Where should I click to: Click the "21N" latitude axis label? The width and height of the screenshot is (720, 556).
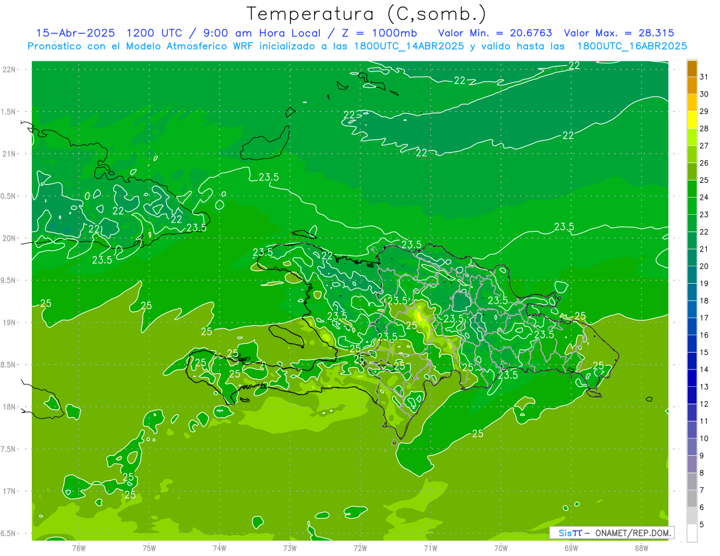[x=10, y=154]
